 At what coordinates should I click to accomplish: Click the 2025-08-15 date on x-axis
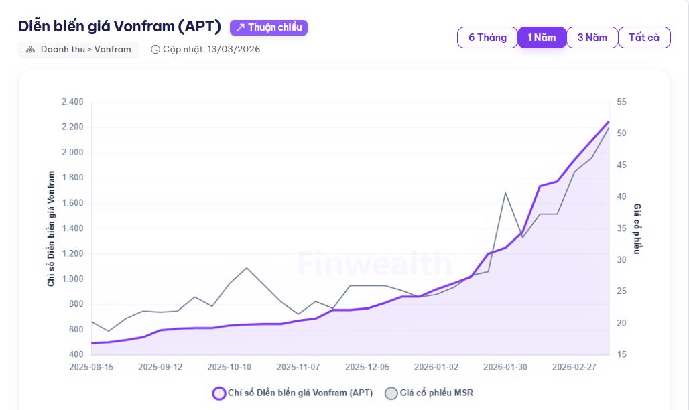pos(91,367)
